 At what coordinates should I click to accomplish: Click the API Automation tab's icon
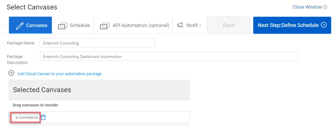[x=105, y=26]
